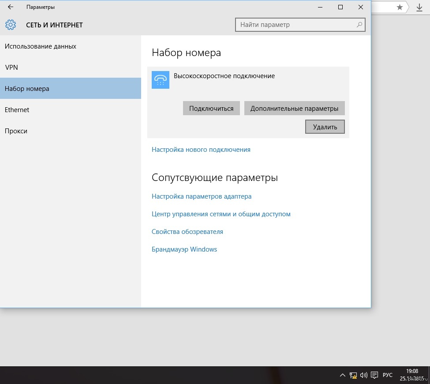Open the Прокси settings page
Image resolution: width=430 pixels, height=384 pixels.
(16, 131)
